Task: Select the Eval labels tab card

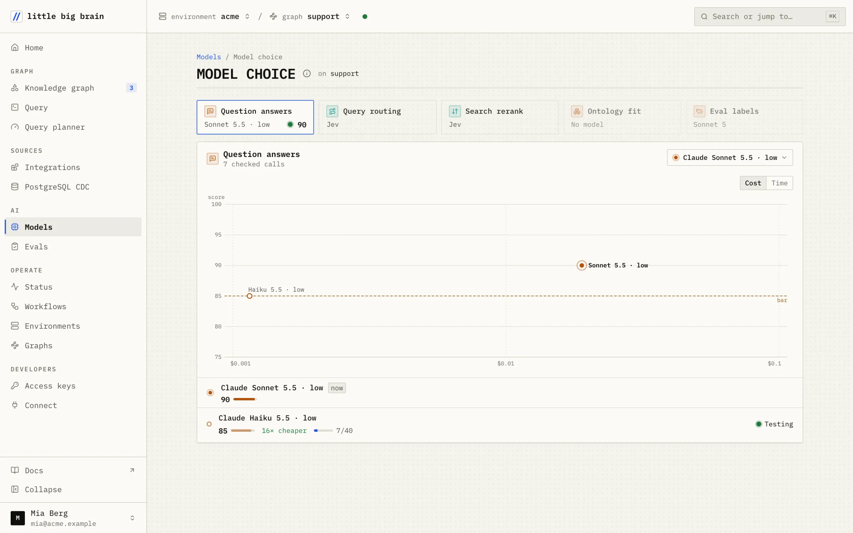Action: 744,117
